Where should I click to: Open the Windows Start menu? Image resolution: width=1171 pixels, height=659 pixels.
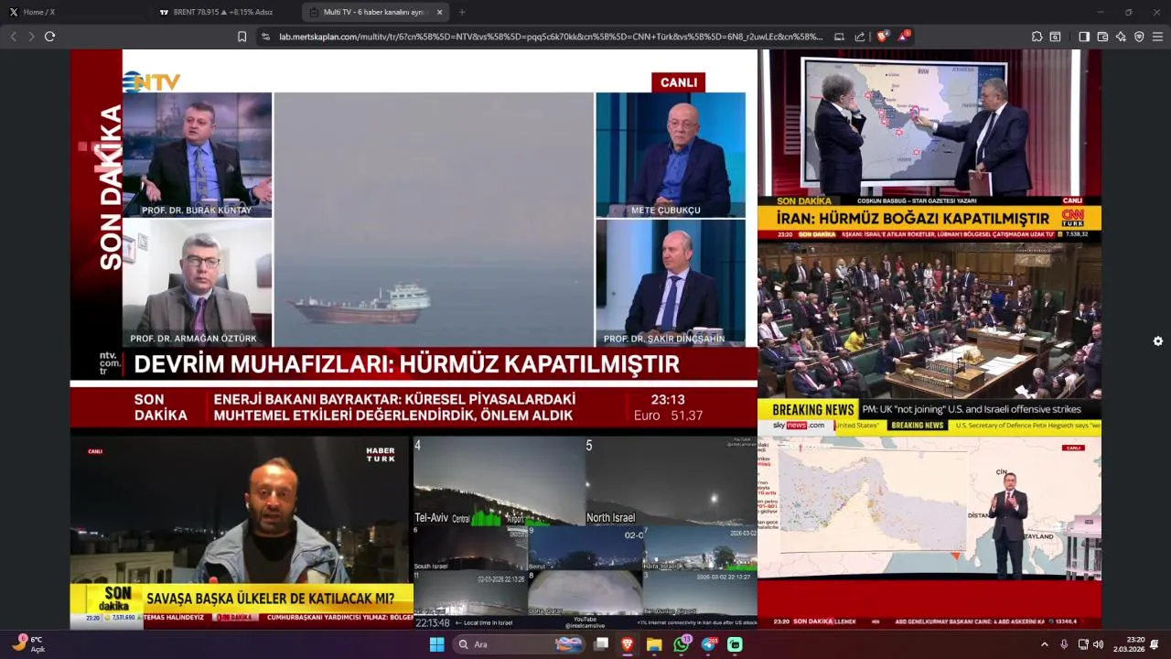pyautogui.click(x=437, y=644)
